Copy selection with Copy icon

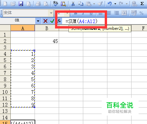coord(81,4)
